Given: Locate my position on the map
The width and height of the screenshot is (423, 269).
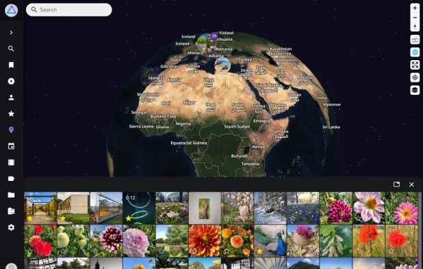Looking at the screenshot, I should (x=415, y=77).
